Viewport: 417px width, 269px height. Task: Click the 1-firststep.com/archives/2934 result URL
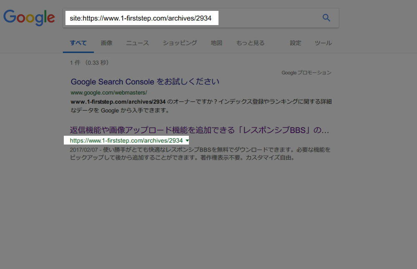pos(126,140)
